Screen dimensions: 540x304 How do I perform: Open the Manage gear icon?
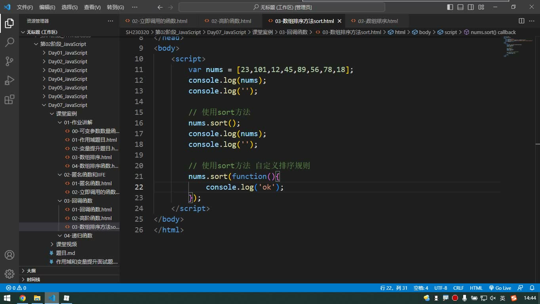[x=10, y=274]
